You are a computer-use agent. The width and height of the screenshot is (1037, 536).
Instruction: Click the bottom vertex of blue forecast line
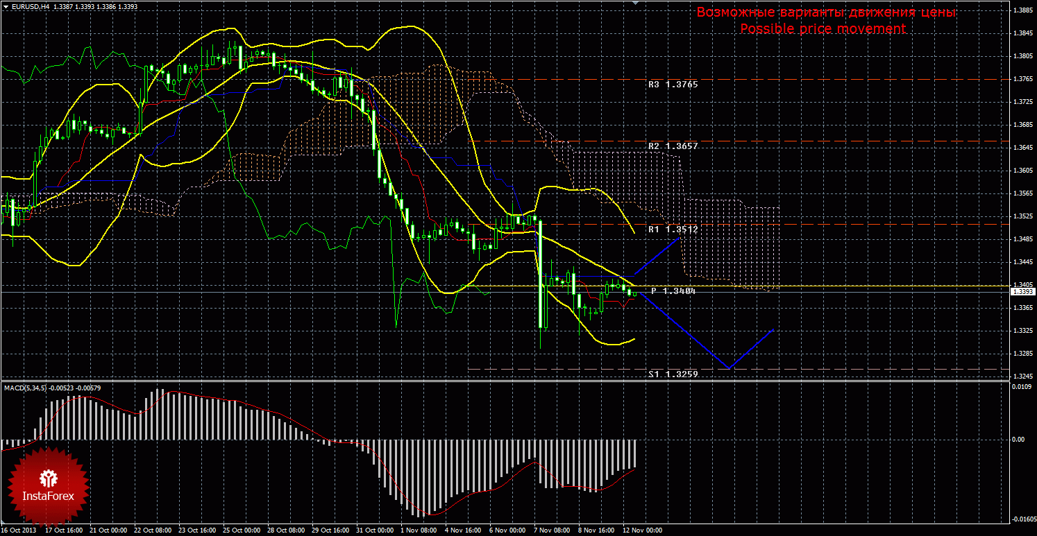pos(727,368)
